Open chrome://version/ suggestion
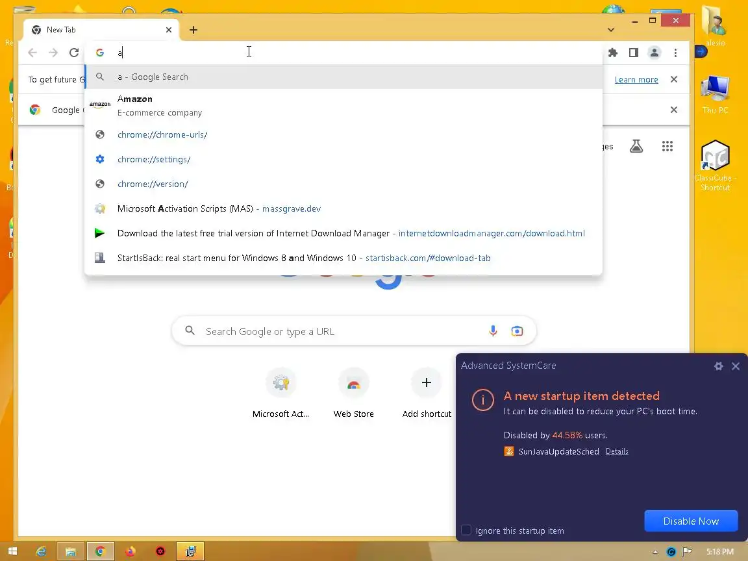748x561 pixels. pyautogui.click(x=343, y=184)
